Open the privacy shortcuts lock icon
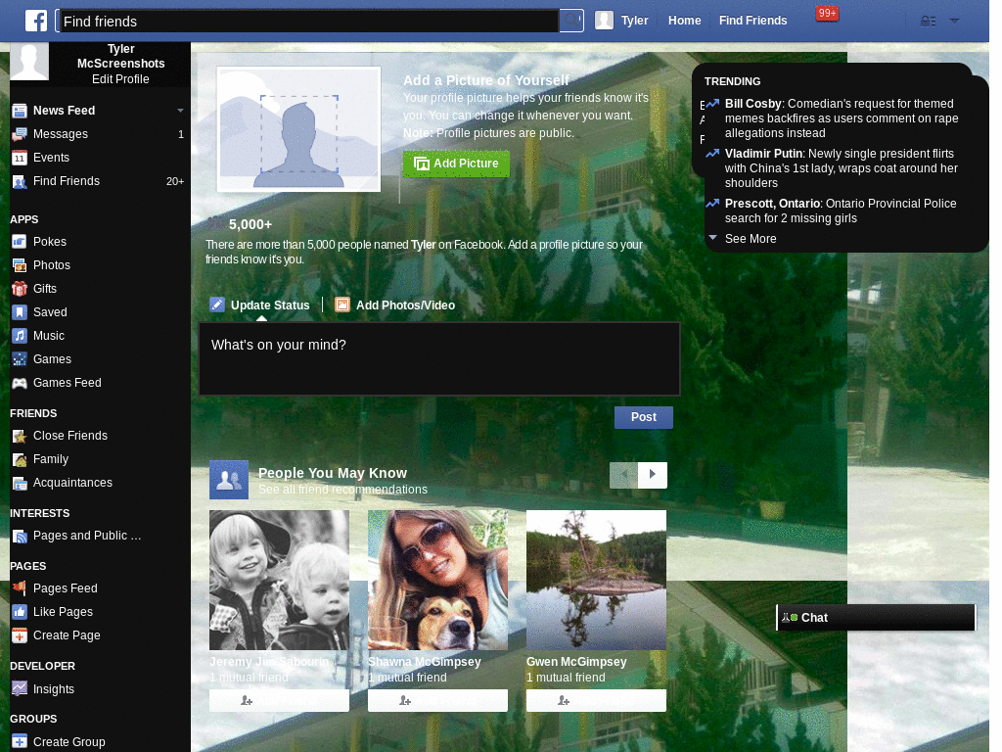This screenshot has width=1002, height=752. pyautogui.click(x=928, y=22)
